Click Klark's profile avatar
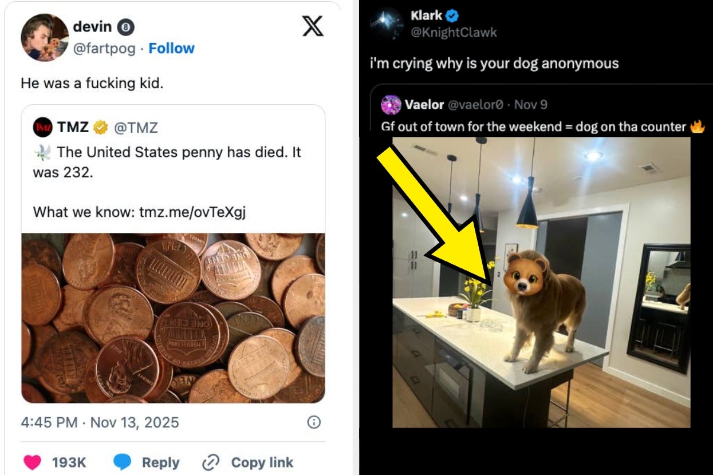This screenshot has height=475, width=713. click(x=387, y=24)
